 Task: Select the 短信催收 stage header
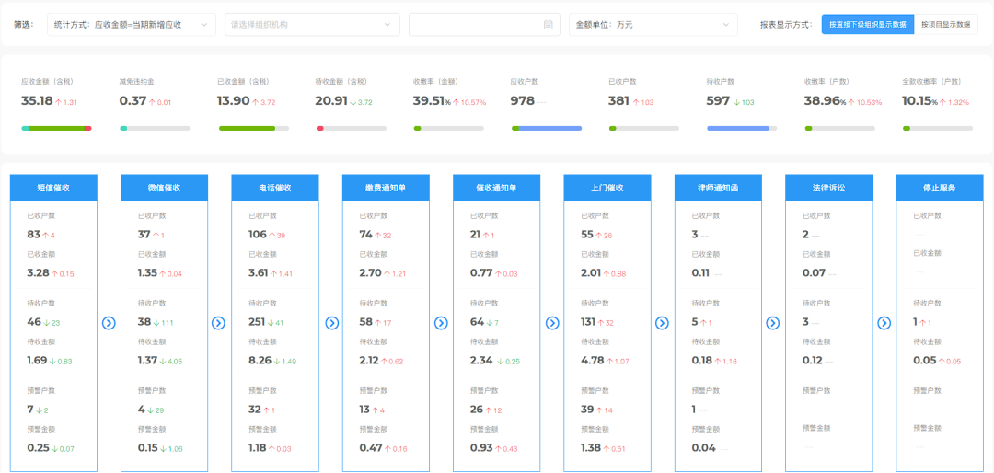pyautogui.click(x=53, y=188)
